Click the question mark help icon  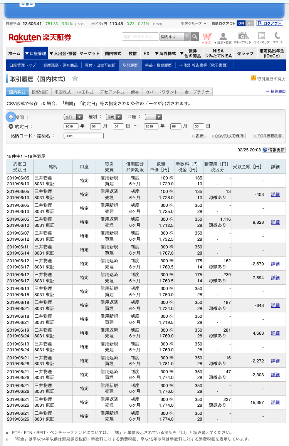click(x=253, y=78)
